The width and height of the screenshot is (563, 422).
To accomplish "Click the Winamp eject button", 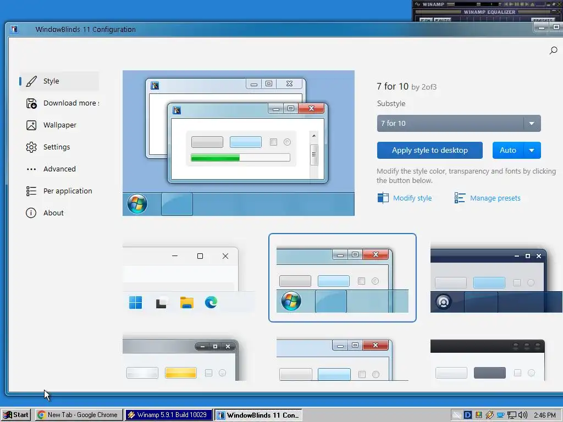I will 532,4.
